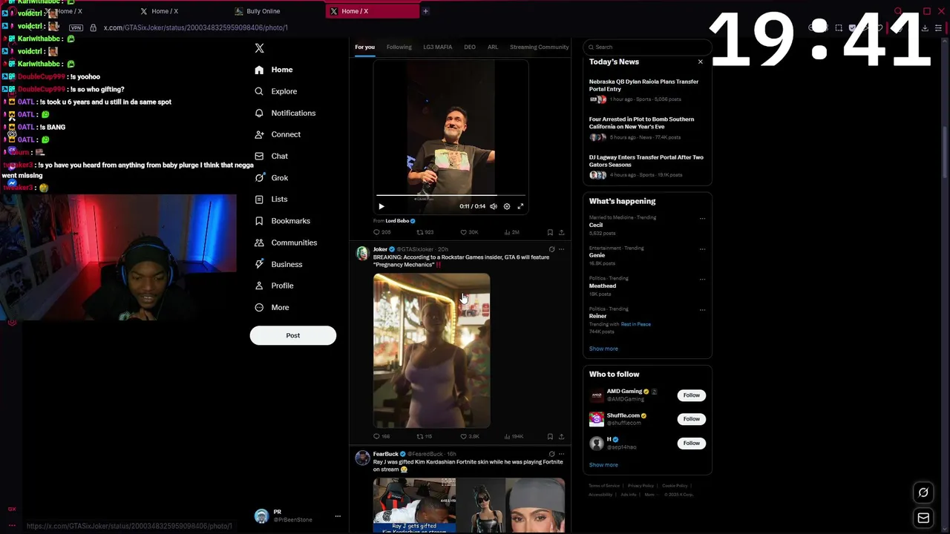Switch to the Following tab
The width and height of the screenshot is (950, 534).
pyautogui.click(x=399, y=47)
